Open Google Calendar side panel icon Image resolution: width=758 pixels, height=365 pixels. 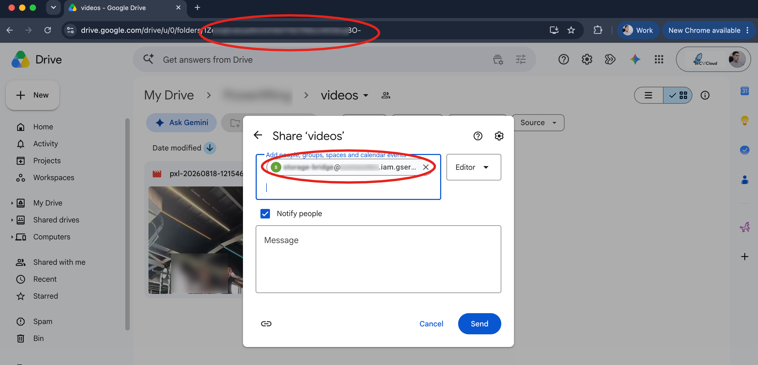(745, 91)
